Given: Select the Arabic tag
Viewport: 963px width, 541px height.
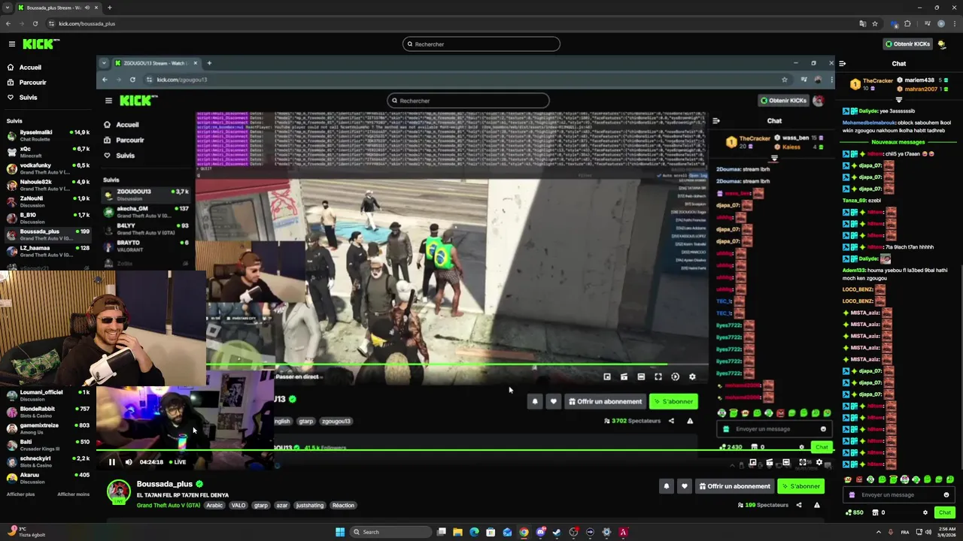Looking at the screenshot, I should 214,506.
